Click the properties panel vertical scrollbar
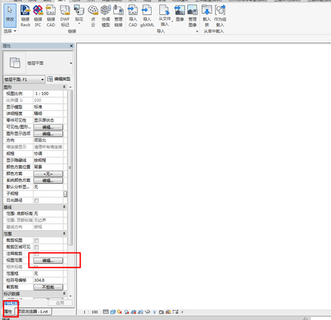This screenshot has width=331, height=320. (71, 168)
